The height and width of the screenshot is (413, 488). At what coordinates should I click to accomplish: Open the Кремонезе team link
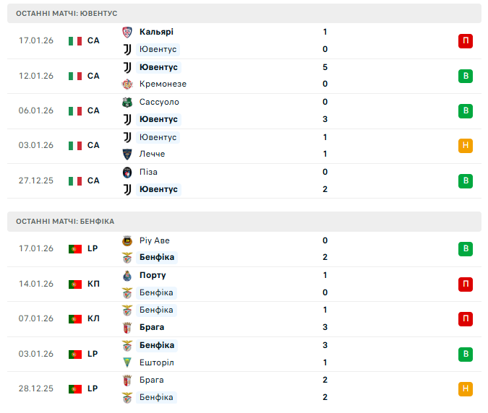tap(163, 84)
